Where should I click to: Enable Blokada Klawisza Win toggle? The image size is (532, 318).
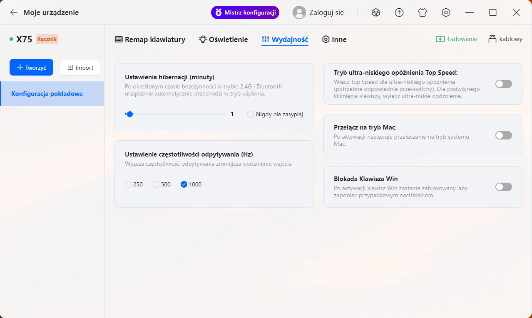(x=503, y=187)
